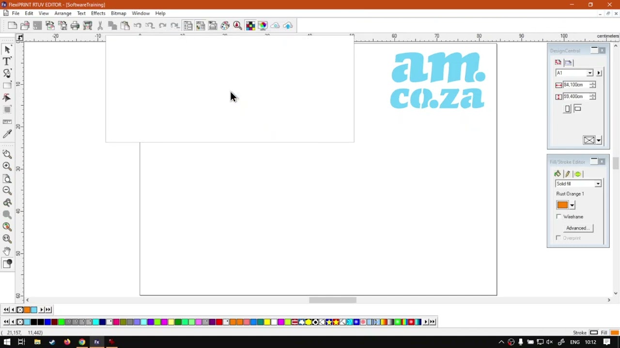Image resolution: width=620 pixels, height=348 pixels.
Task: Click the Chrome icon in taskbar
Action: (x=82, y=342)
